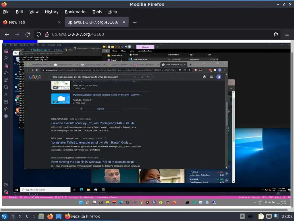
Task: Open the Tools menu
Action: (97, 12)
